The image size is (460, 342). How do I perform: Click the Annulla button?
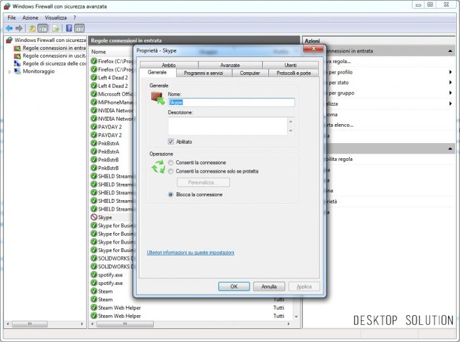(269, 286)
